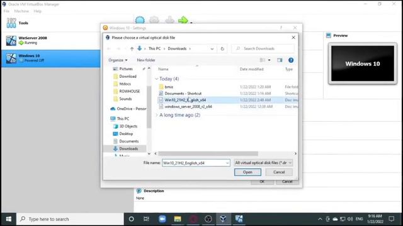Select the Documents - Shortcut file
The image size is (403, 226).
coord(183,94)
